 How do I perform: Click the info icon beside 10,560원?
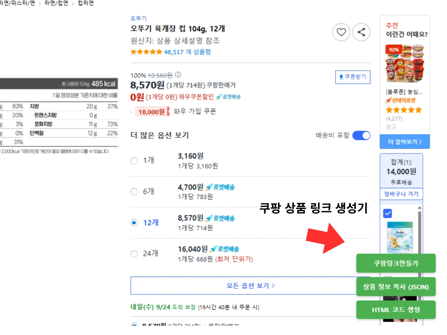(178, 74)
